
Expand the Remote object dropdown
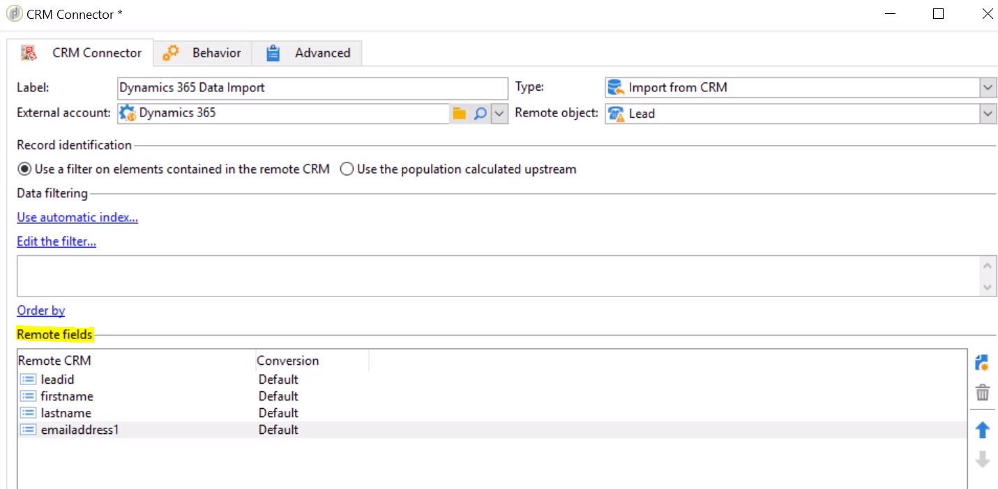[x=988, y=114]
